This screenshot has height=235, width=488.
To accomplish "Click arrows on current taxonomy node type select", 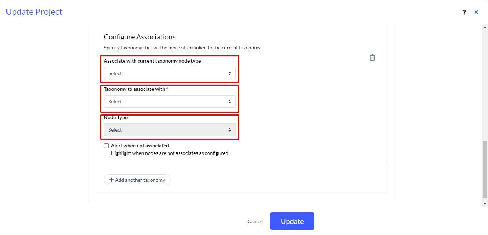I will (x=230, y=73).
